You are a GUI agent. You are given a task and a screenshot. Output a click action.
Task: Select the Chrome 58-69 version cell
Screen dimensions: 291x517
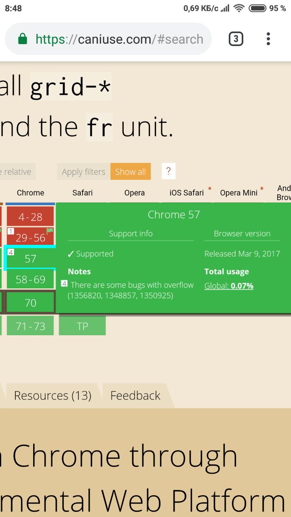click(30, 280)
